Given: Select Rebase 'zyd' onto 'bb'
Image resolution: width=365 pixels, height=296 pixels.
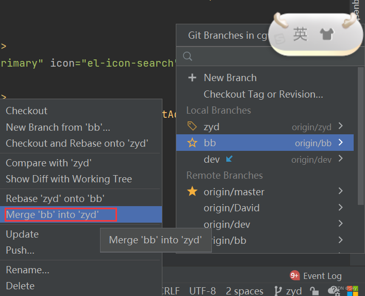Looking at the screenshot, I should click(x=81, y=199).
